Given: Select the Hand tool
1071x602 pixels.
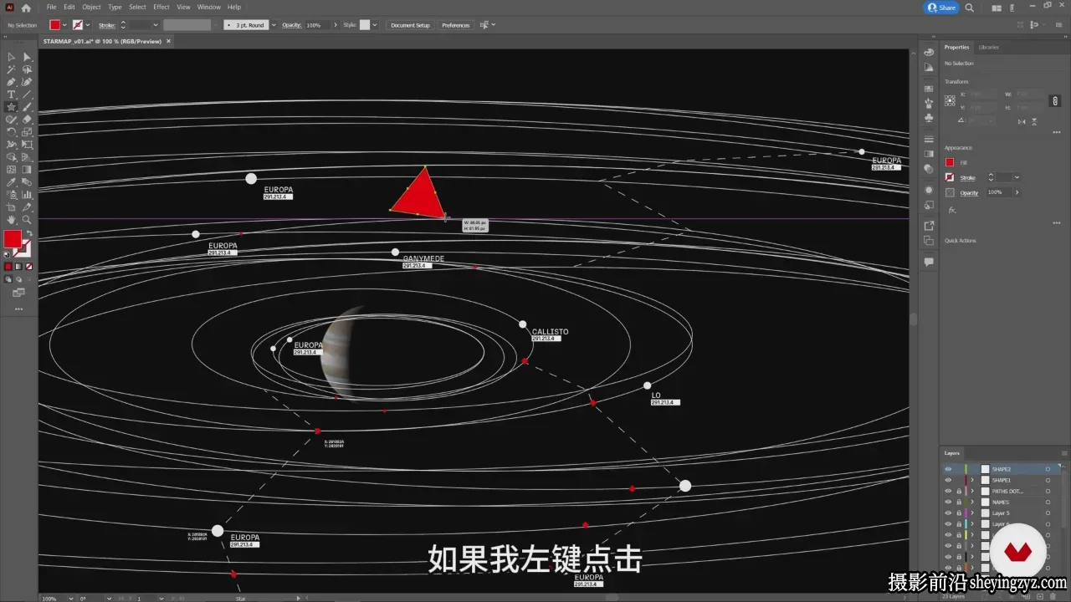Looking at the screenshot, I should click(x=11, y=220).
